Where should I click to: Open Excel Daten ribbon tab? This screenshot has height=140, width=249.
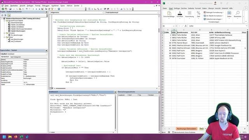click(x=204, y=8)
